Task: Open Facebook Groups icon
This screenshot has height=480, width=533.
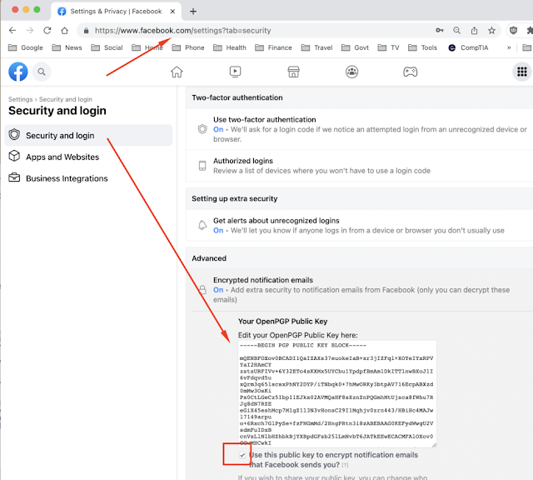Action: (351, 72)
